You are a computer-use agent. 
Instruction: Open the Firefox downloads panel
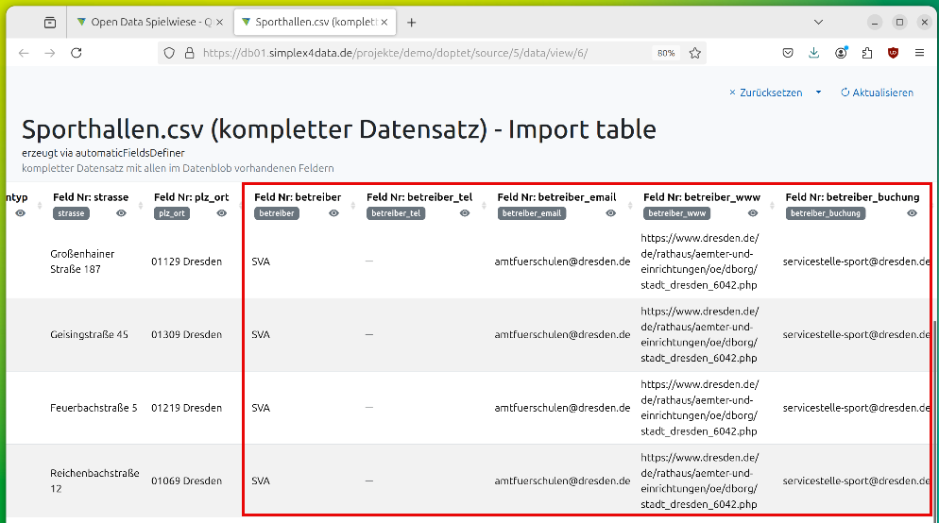click(x=814, y=53)
